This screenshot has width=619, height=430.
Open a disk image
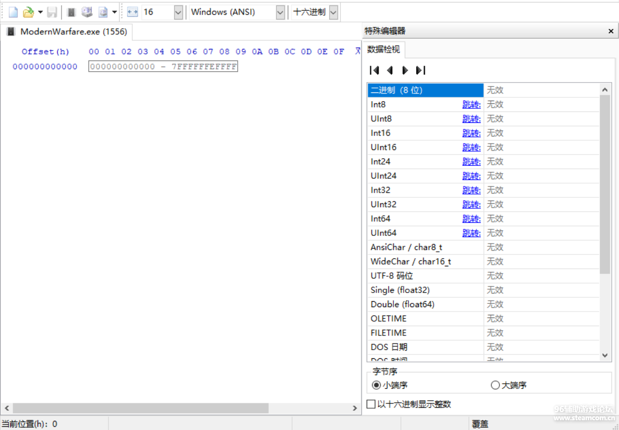103,11
